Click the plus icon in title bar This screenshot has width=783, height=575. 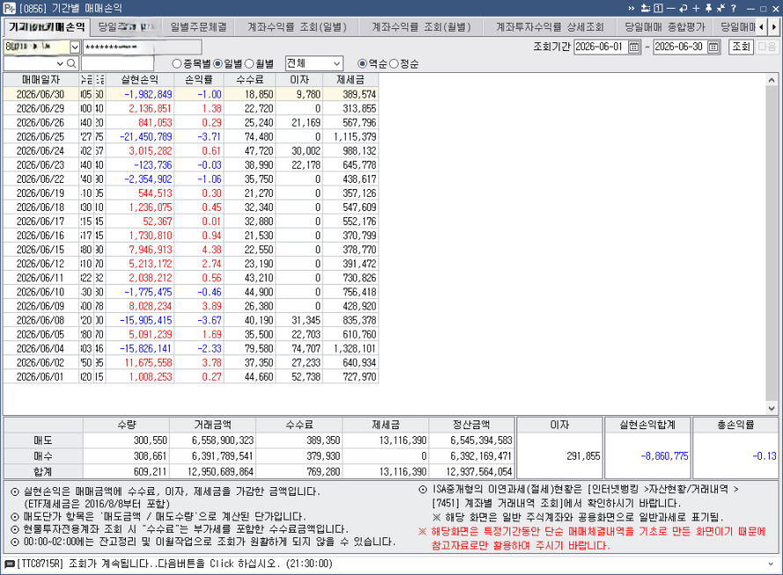click(696, 8)
